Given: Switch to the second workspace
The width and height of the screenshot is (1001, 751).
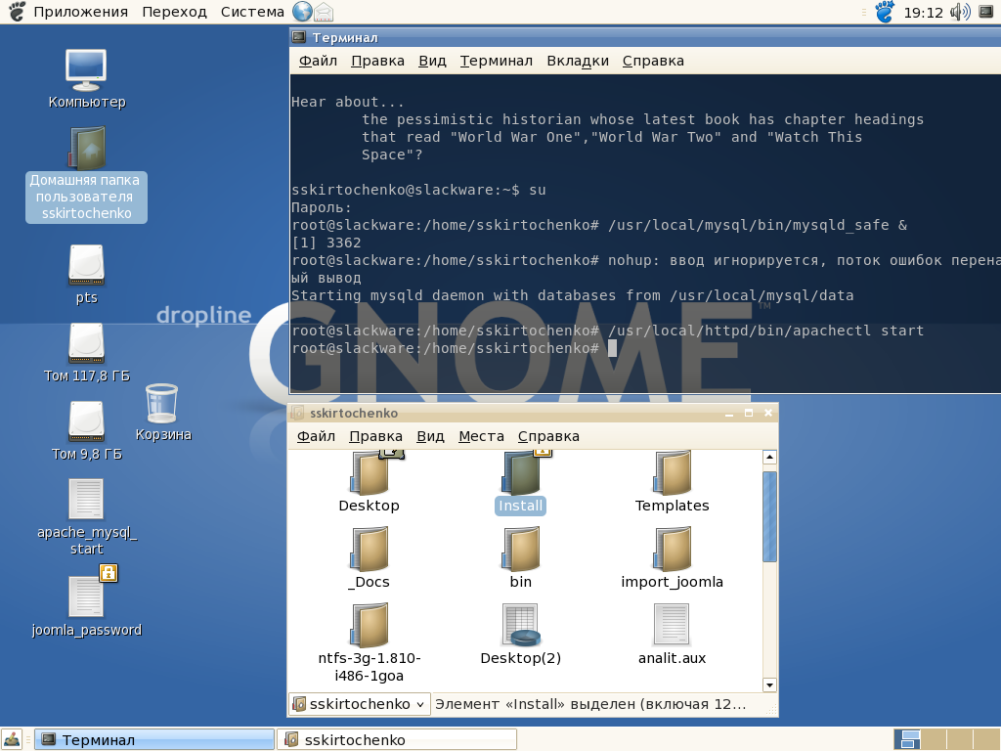Looking at the screenshot, I should tap(934, 739).
